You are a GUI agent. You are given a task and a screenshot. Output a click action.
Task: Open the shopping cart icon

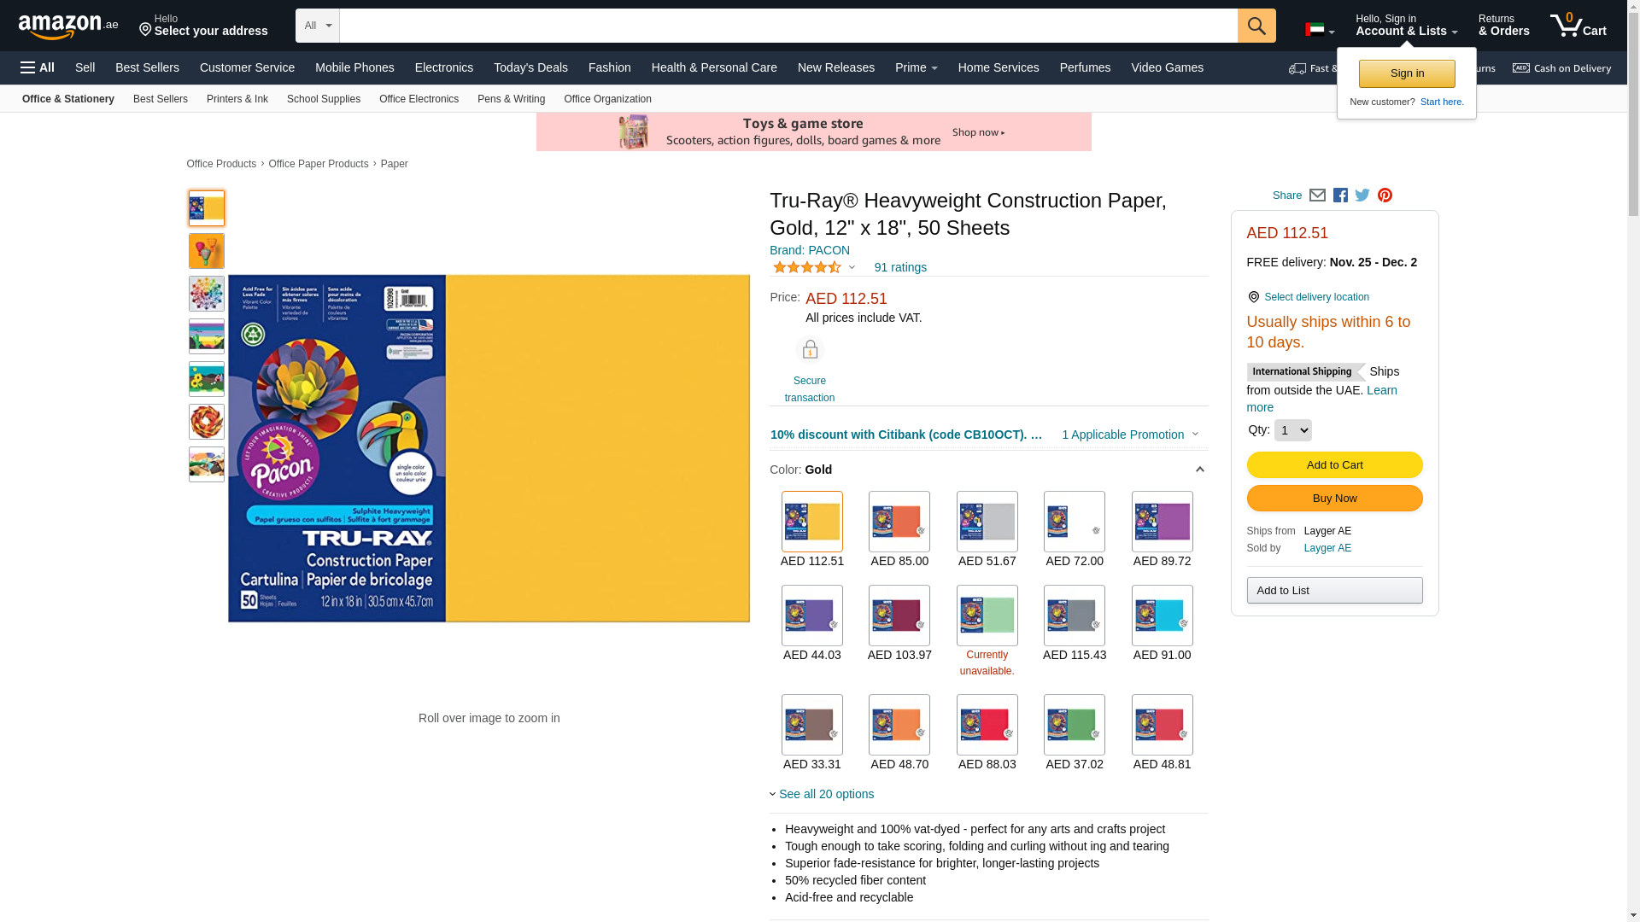tap(1578, 26)
